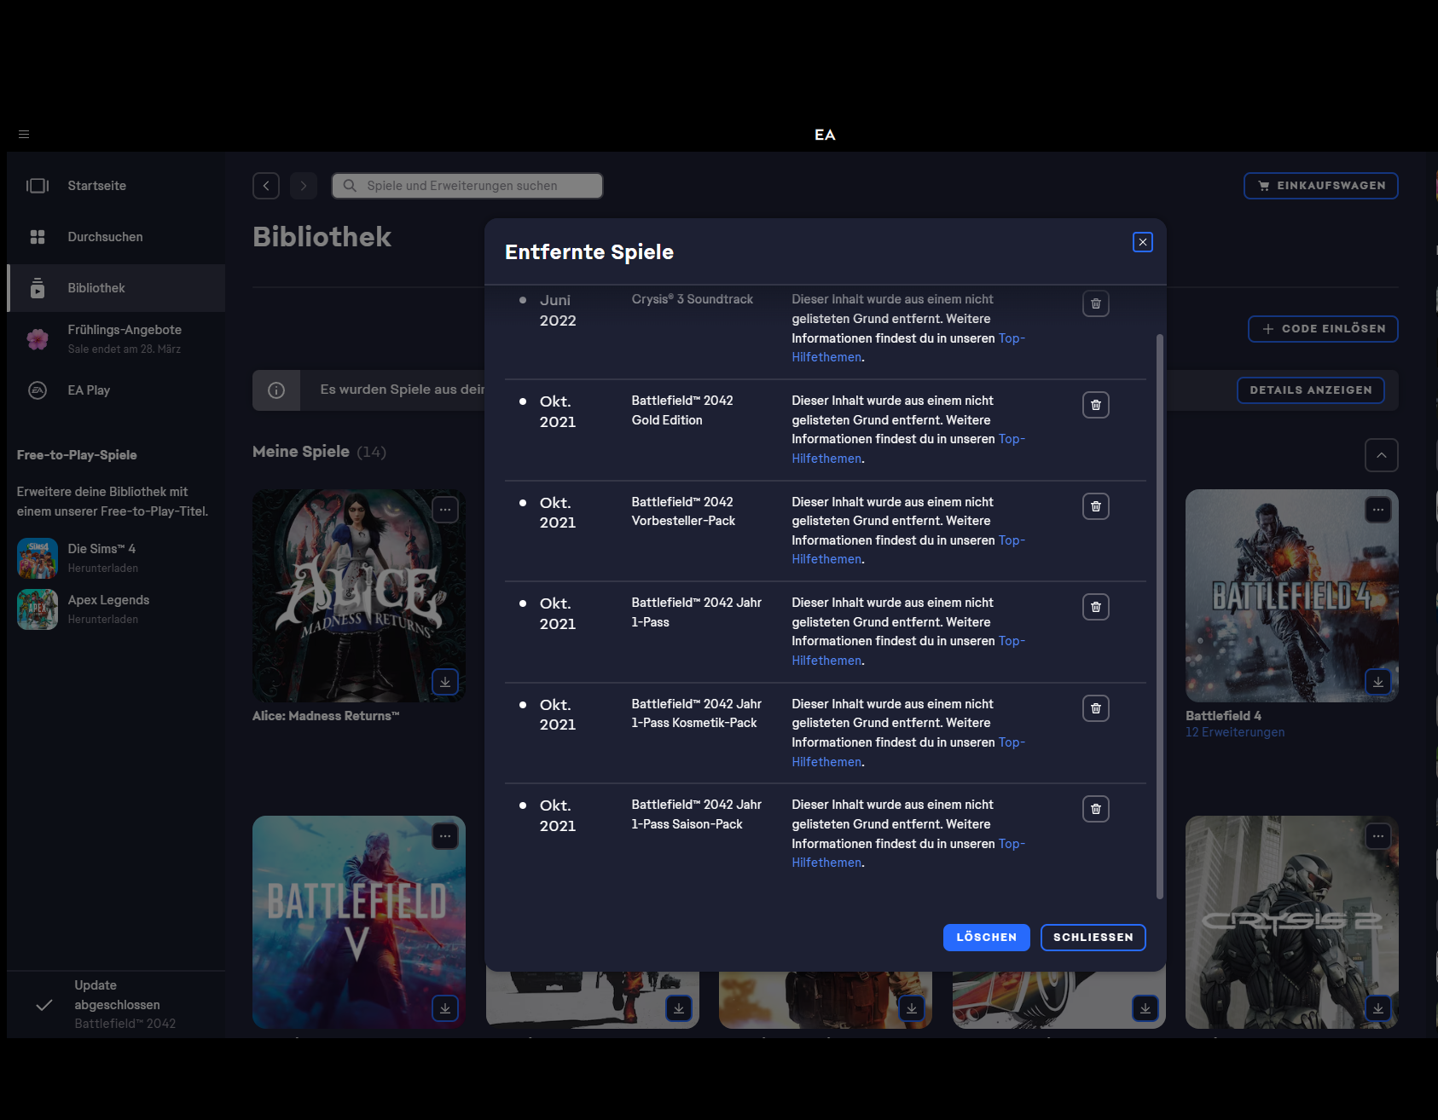Open Top-Hilfethemen link in Crysis 3 row
The width and height of the screenshot is (1438, 1120).
1011,338
